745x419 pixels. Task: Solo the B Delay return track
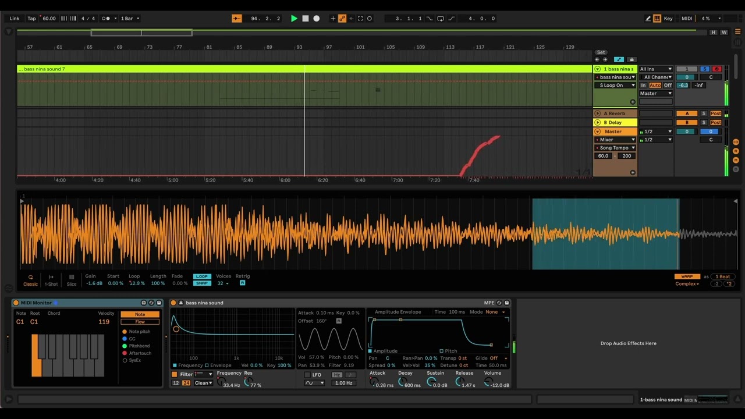(x=704, y=122)
